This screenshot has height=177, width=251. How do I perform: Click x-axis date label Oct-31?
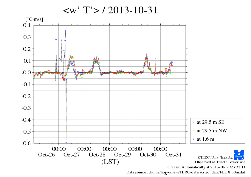(173, 155)
